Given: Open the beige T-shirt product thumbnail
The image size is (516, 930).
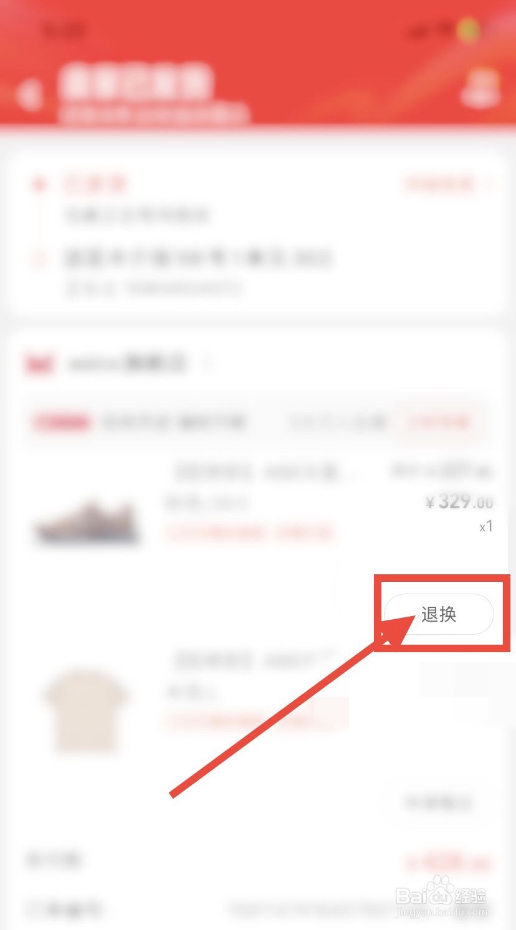Looking at the screenshot, I should coord(85,709).
